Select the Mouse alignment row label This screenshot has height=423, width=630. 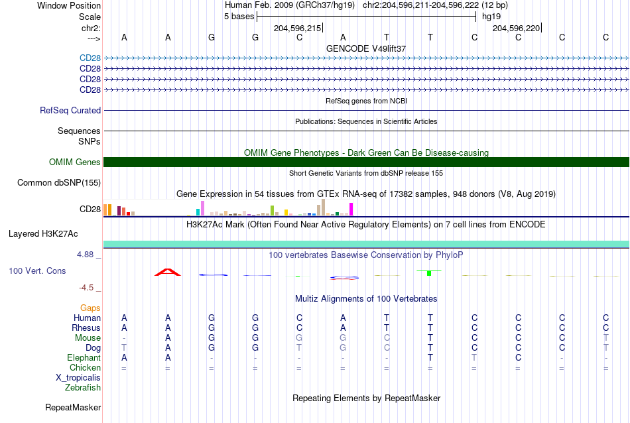[88, 338]
